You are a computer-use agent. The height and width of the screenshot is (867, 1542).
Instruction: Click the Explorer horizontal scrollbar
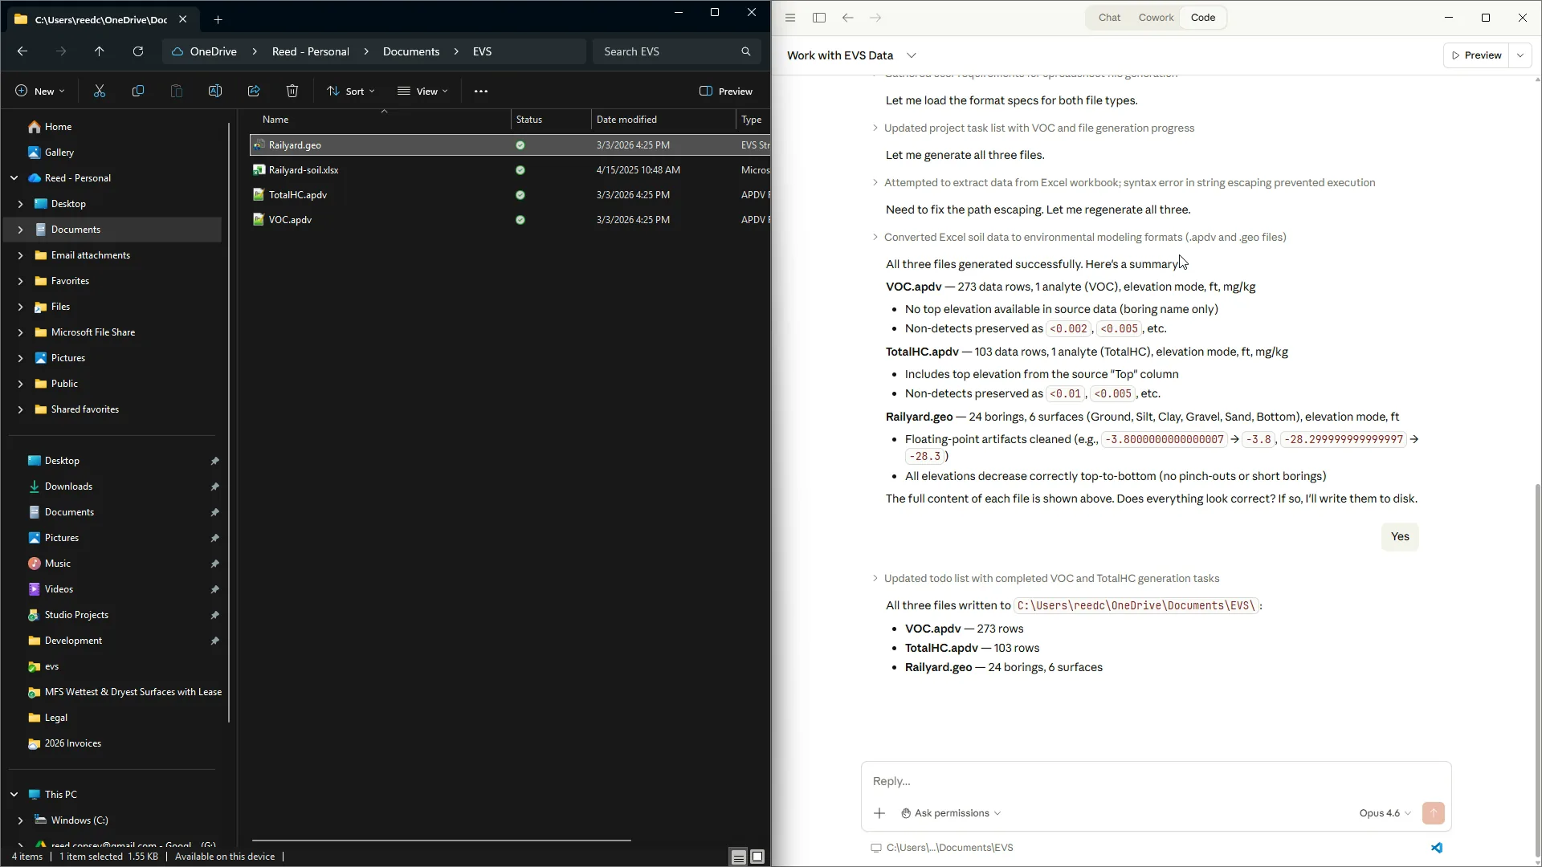coord(442,841)
